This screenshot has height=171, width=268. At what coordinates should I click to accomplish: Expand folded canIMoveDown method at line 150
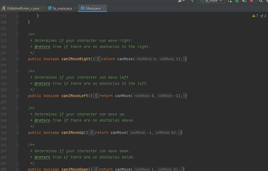tap(17, 169)
